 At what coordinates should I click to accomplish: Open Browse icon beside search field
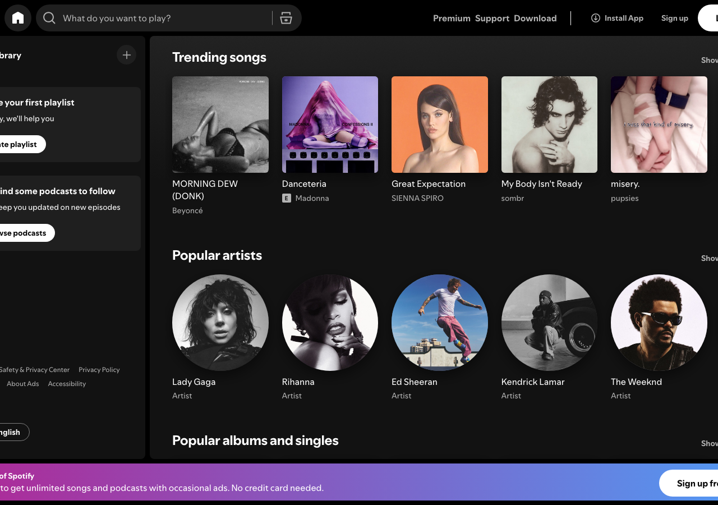click(286, 18)
